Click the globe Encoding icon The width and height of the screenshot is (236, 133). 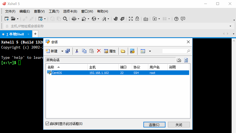click(94, 19)
